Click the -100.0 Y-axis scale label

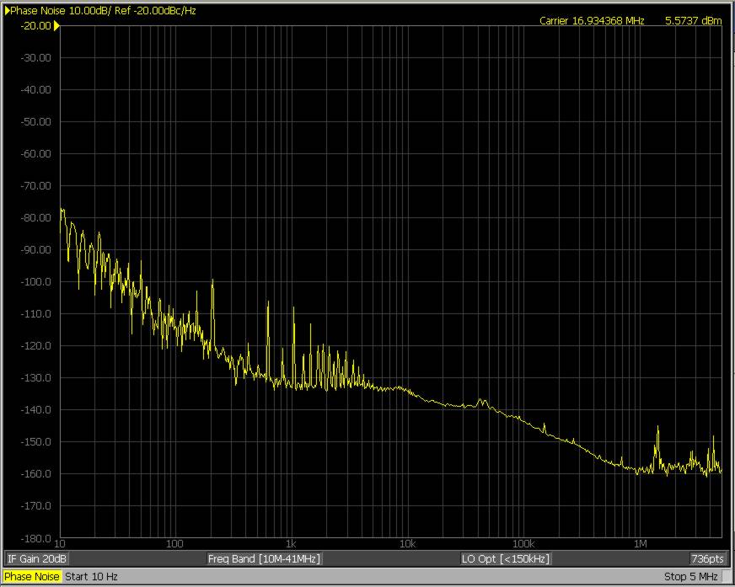tap(35, 282)
